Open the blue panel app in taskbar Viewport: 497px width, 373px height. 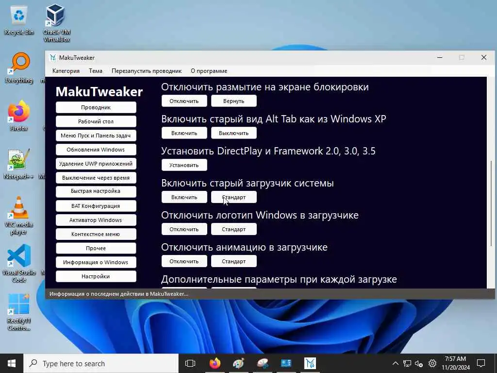(286, 363)
